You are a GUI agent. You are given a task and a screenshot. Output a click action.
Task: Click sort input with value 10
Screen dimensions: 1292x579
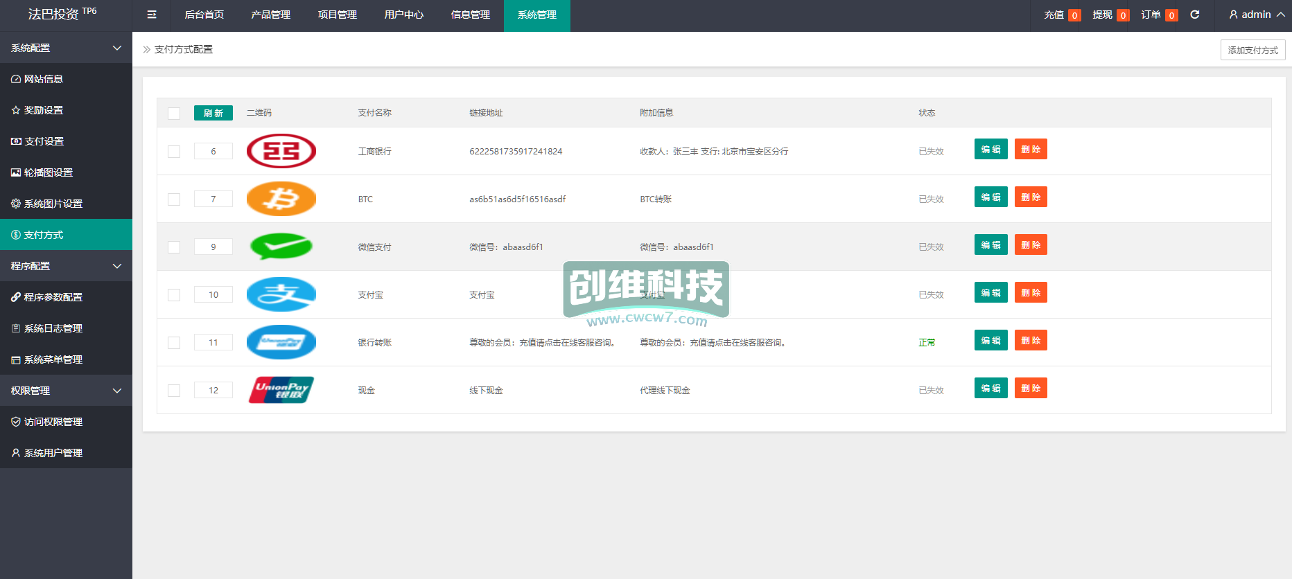tap(213, 294)
